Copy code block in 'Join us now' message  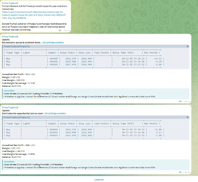coord(187,117)
